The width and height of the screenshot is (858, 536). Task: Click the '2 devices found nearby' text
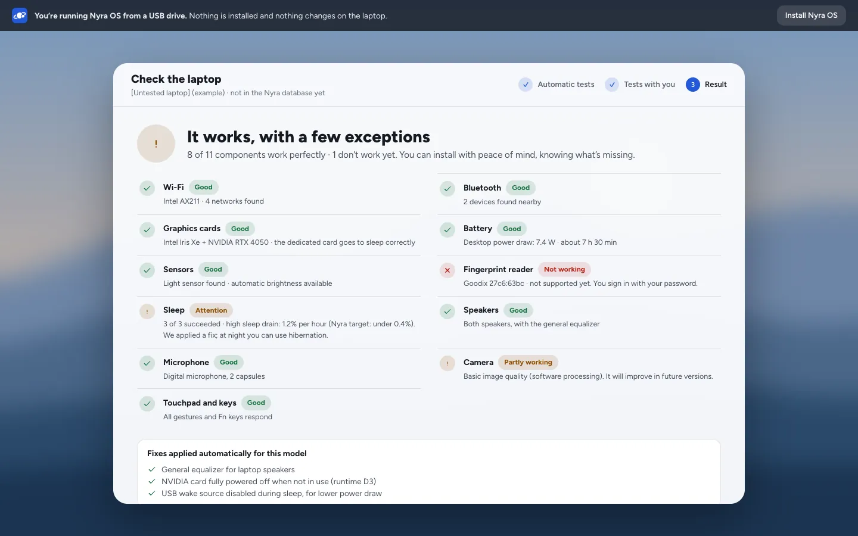[x=502, y=202]
